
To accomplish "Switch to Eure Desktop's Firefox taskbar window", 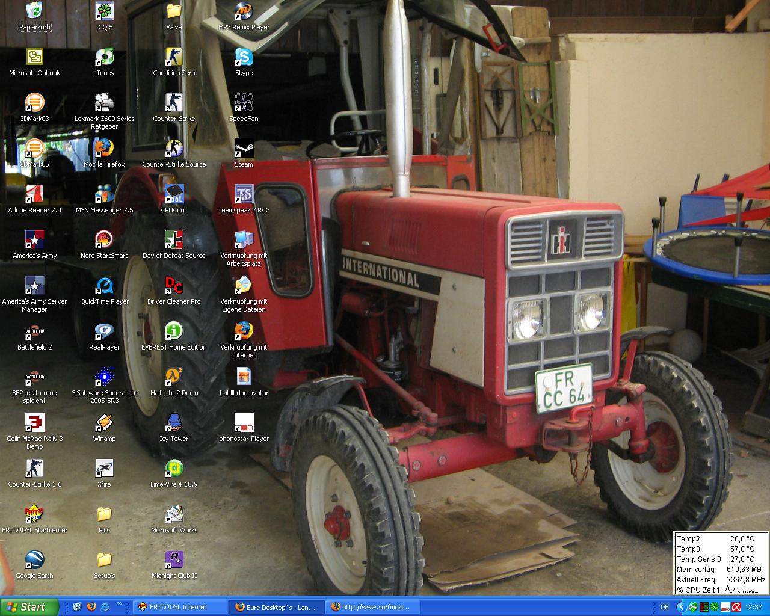I will [277, 607].
